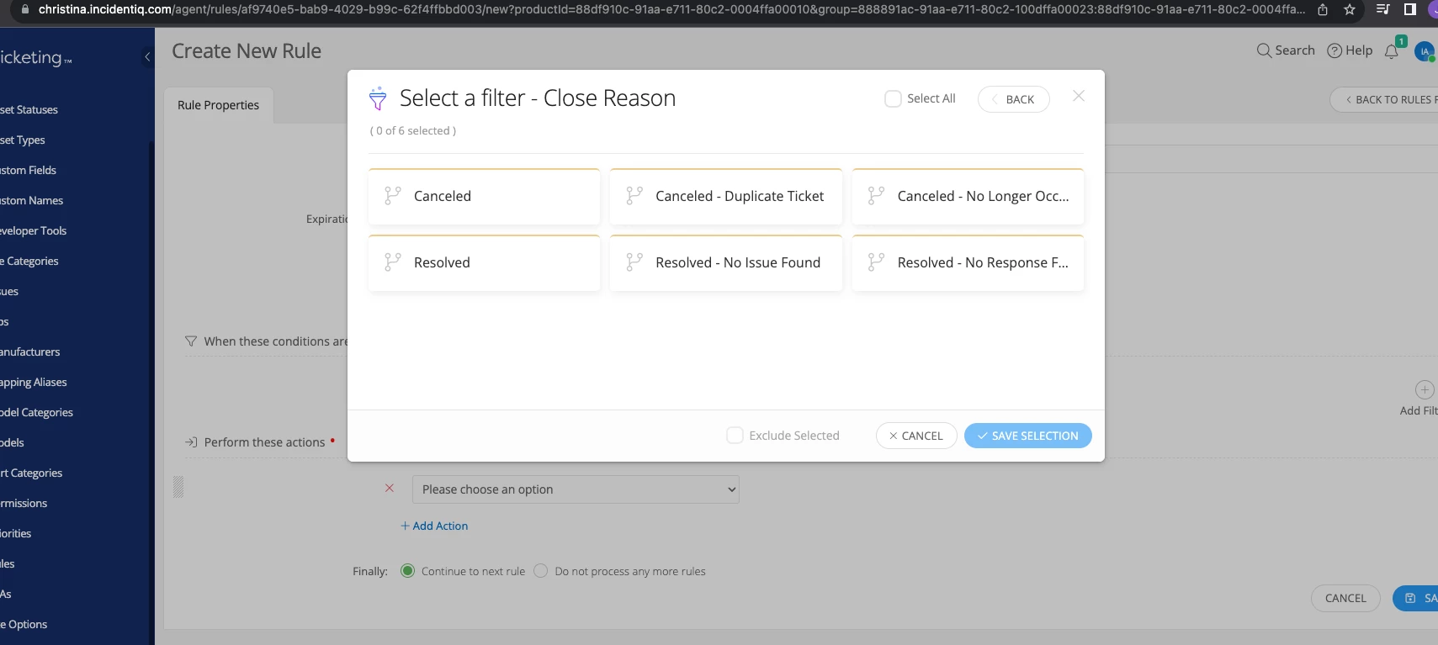This screenshot has height=645, width=1438.
Task: Click branch icon on Canceled card
Action: [393, 196]
